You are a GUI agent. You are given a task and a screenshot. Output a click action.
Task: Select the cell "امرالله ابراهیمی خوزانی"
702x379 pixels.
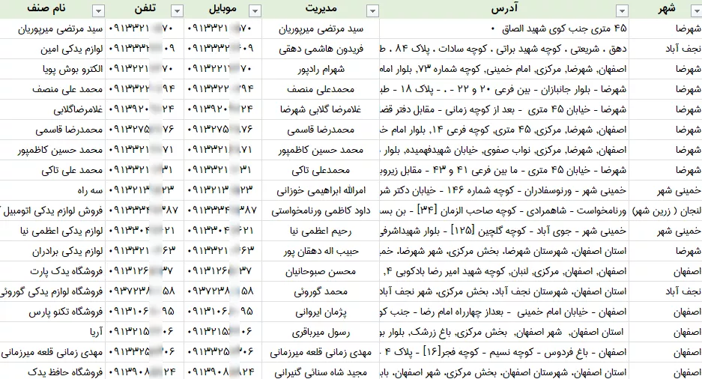(x=321, y=190)
